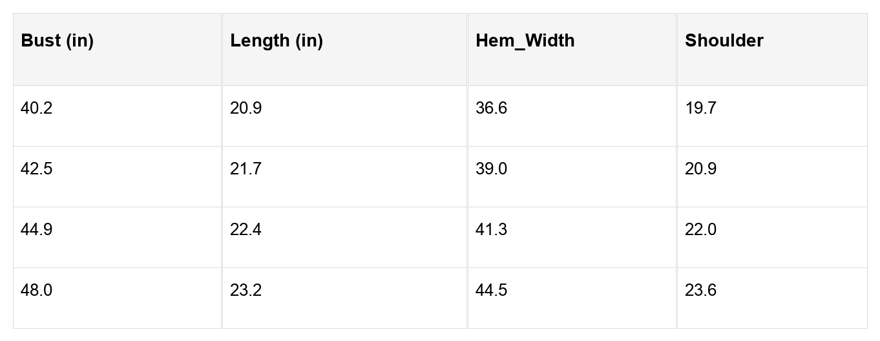Select the shoulder cell 22.0
Screen dimensions: 880x341
click(700, 230)
